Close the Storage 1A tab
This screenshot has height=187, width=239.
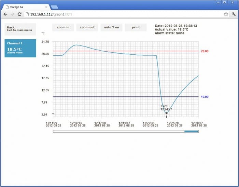[46, 7]
